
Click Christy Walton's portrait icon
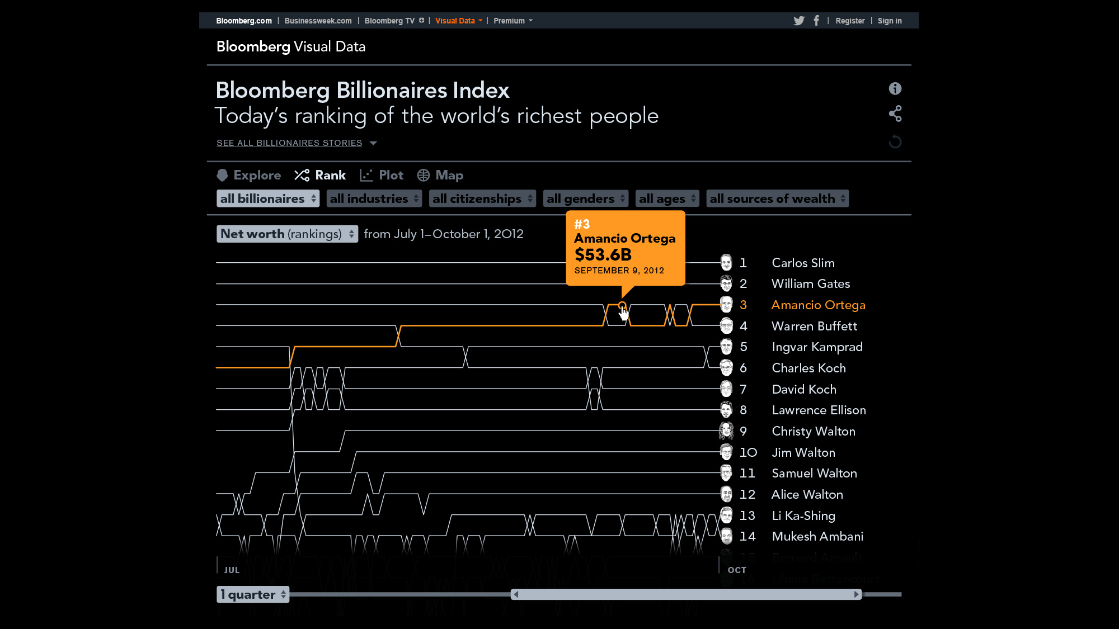pyautogui.click(x=726, y=431)
